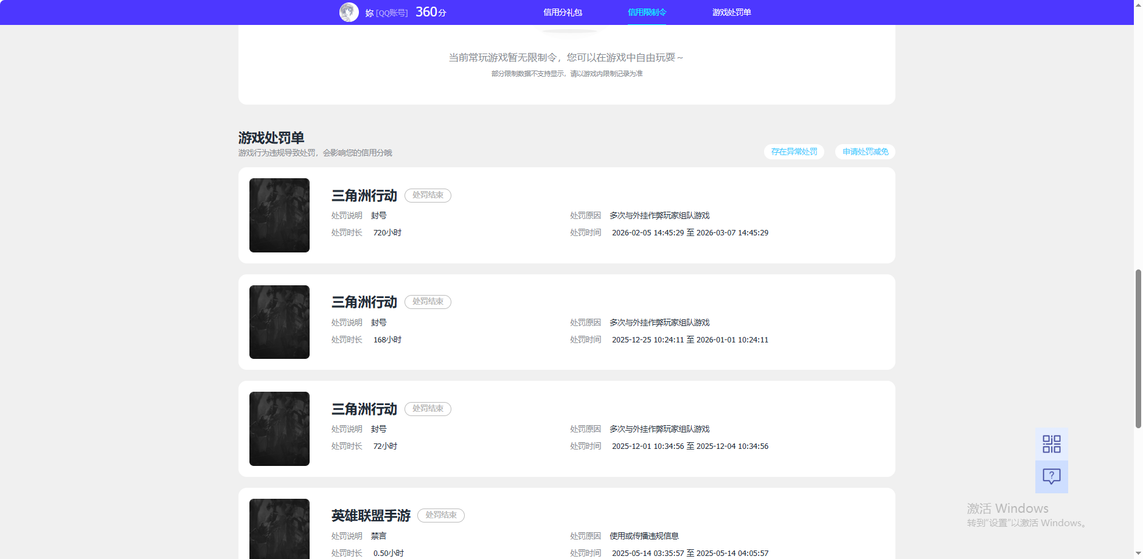Click penalty time starting 2025-12-01 10:34:56

click(x=690, y=446)
